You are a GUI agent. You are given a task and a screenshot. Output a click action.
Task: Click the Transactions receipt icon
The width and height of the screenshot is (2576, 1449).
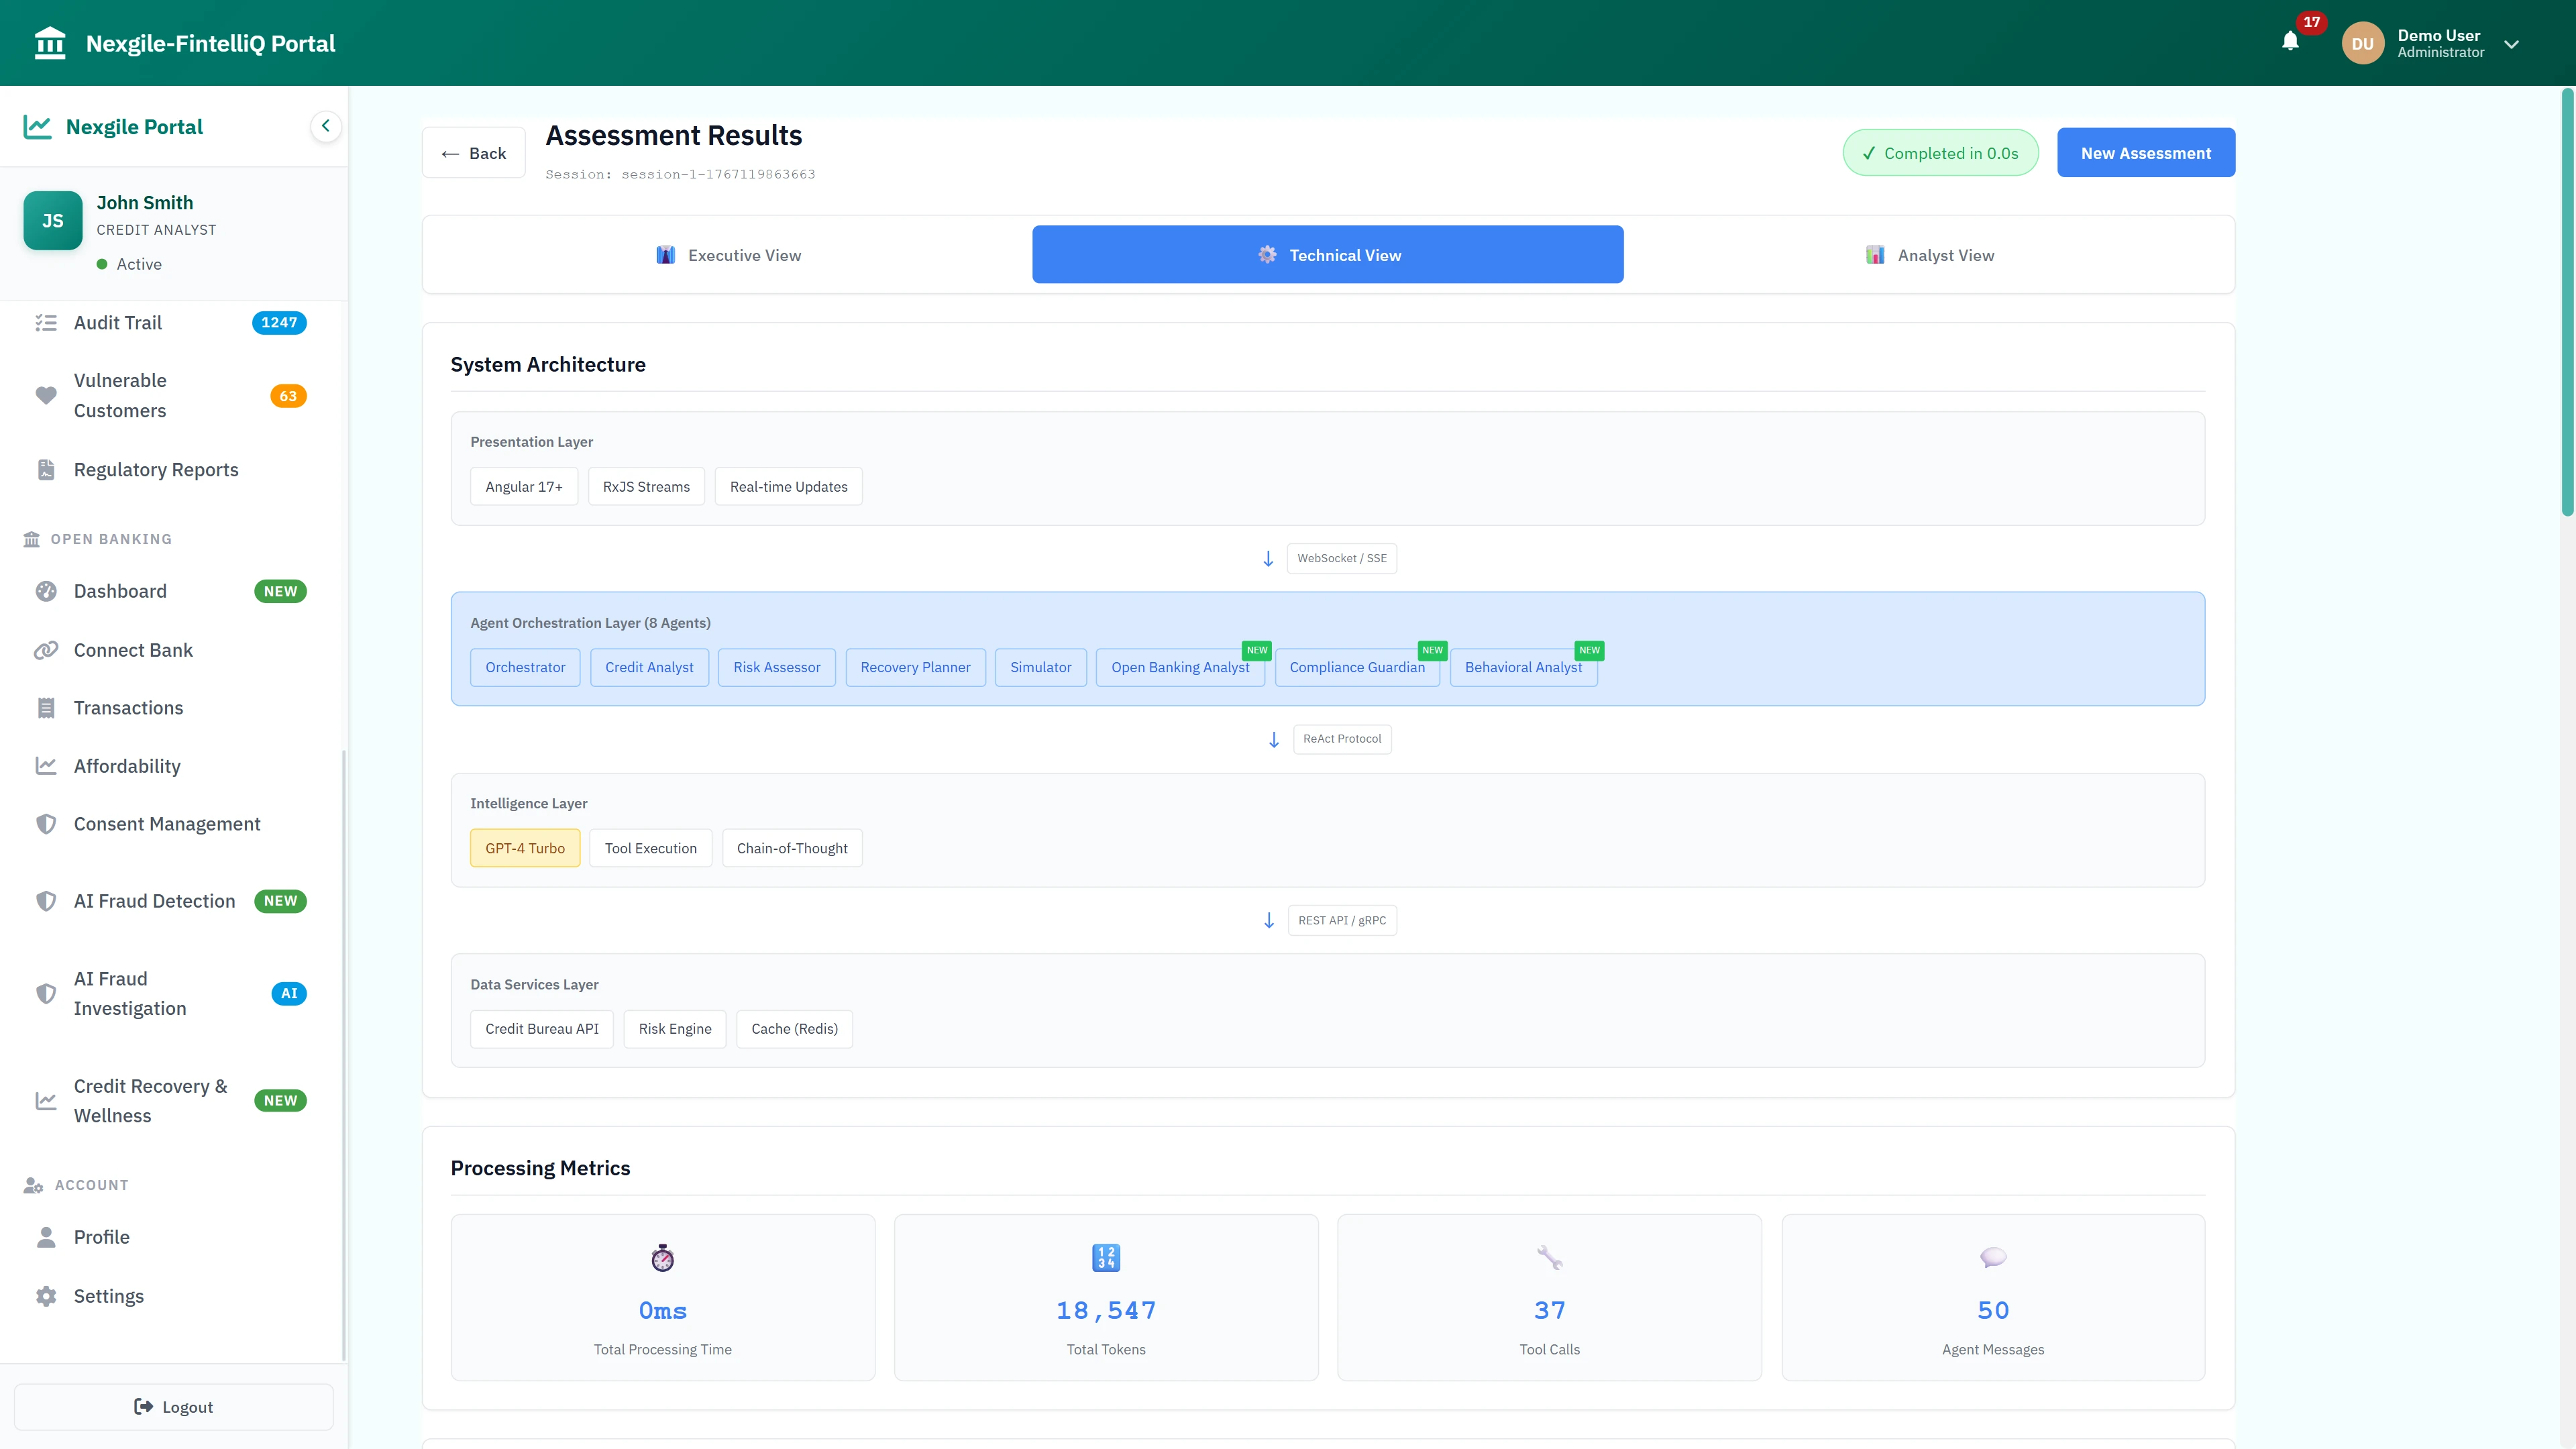point(46,709)
